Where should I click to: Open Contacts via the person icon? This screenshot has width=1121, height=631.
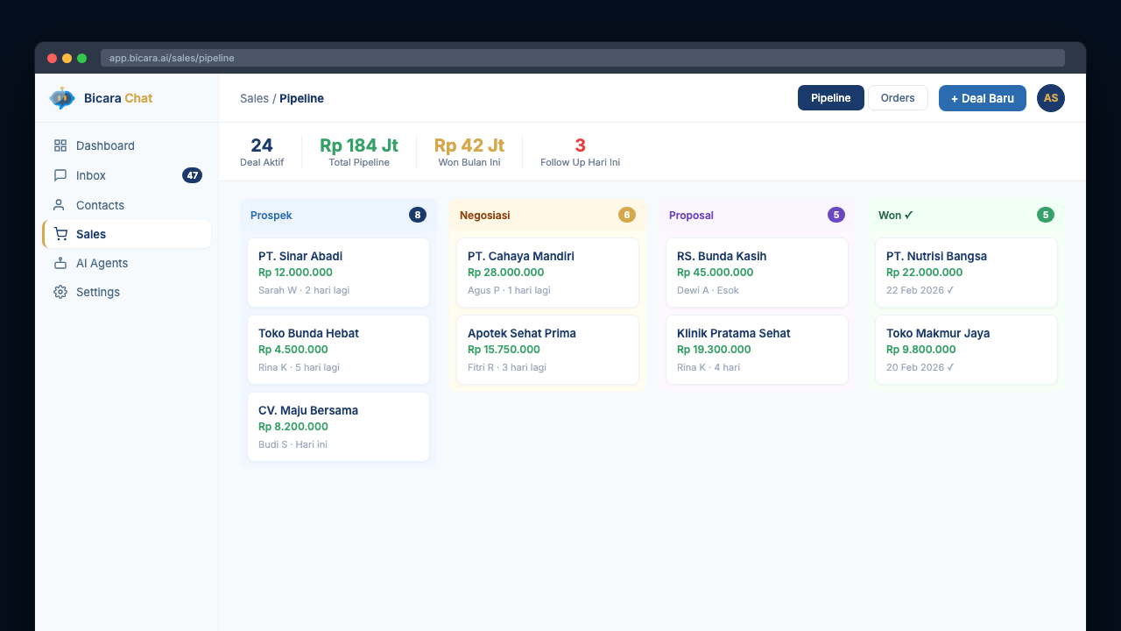tap(60, 205)
